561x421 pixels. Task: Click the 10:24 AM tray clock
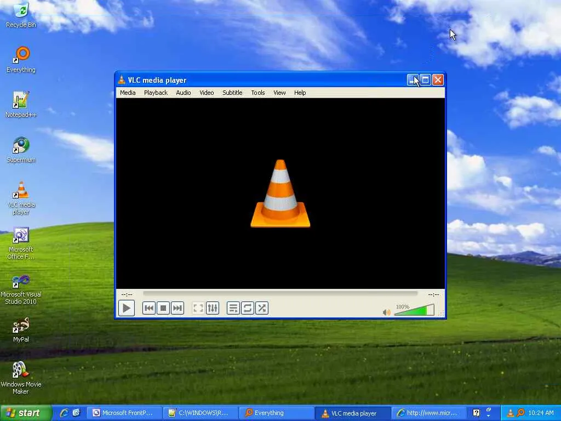[x=541, y=413]
